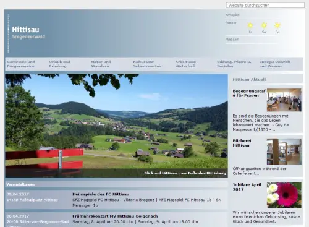Image resolution: width=309 pixels, height=227 pixels.
Task: Click 'Öffnungszeiten während der Osterferien' teaser text
Action: pyautogui.click(x=260, y=171)
